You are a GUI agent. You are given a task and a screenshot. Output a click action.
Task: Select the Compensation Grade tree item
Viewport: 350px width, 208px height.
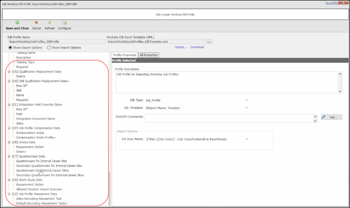[30, 133]
